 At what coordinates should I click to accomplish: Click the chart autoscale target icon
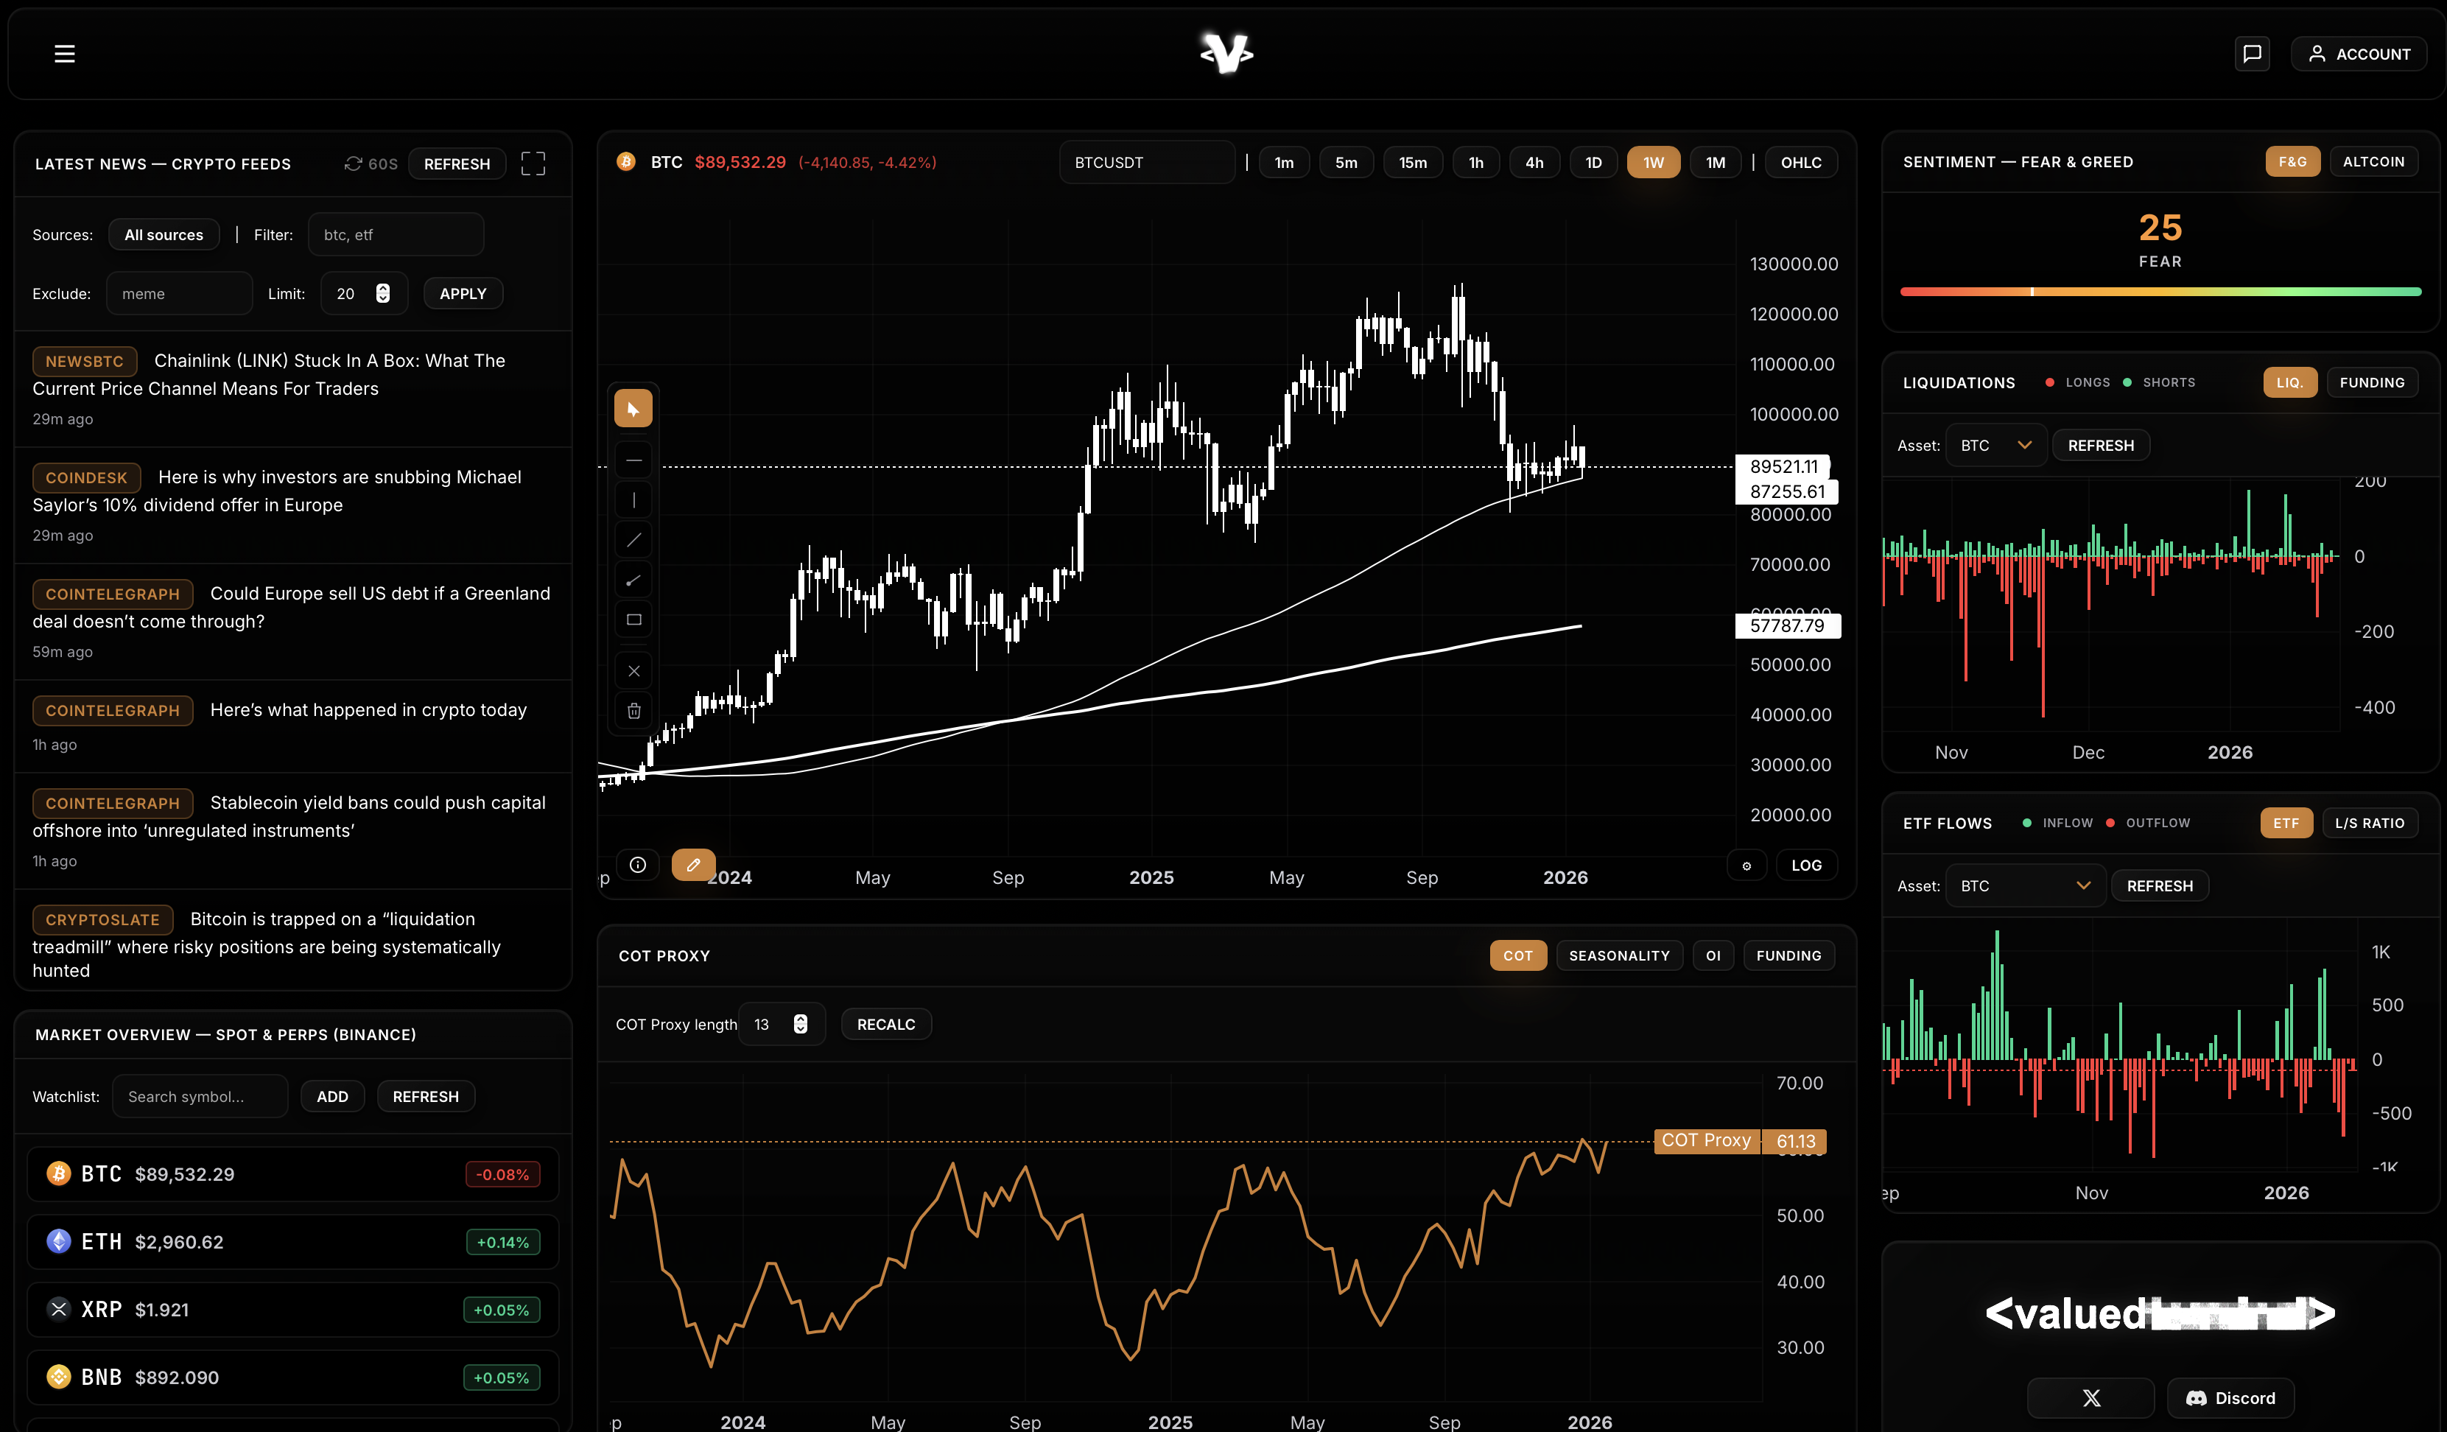(1746, 865)
